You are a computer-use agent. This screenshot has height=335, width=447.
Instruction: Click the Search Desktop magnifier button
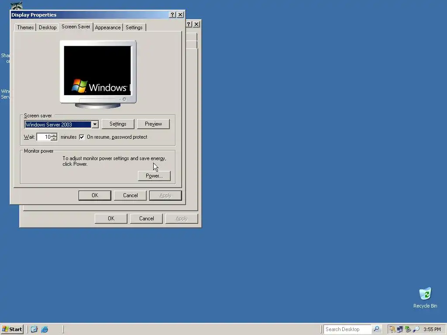click(376, 329)
